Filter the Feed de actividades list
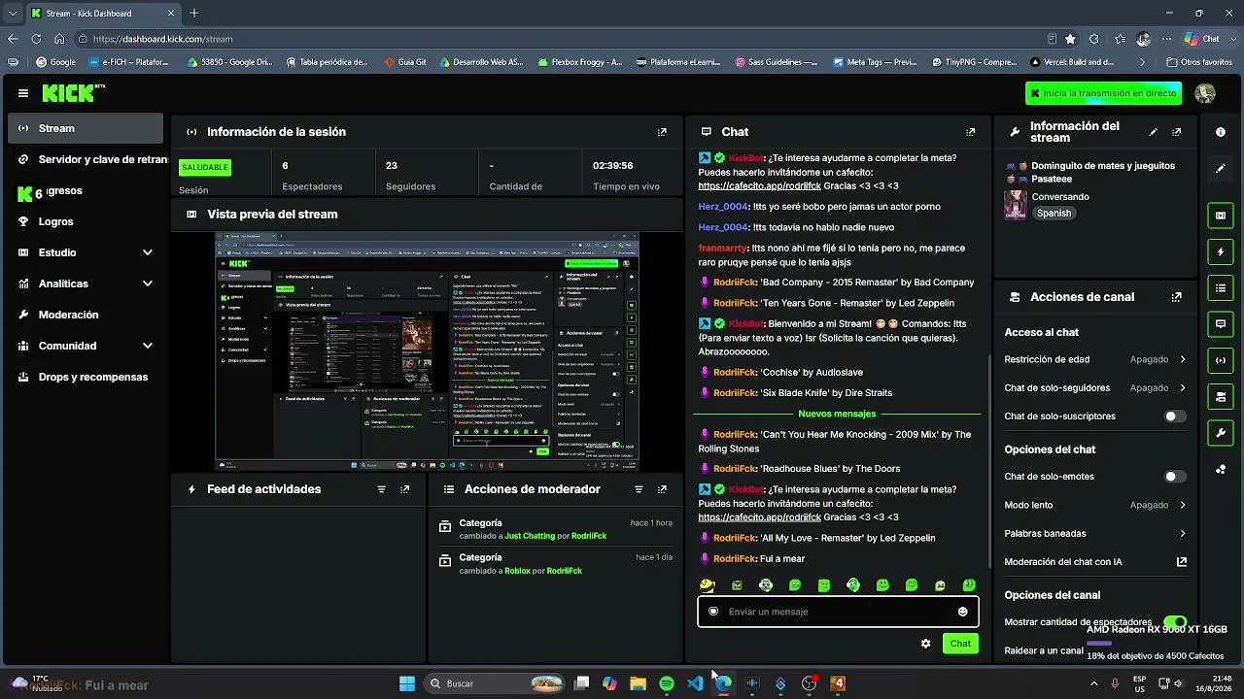 381,489
